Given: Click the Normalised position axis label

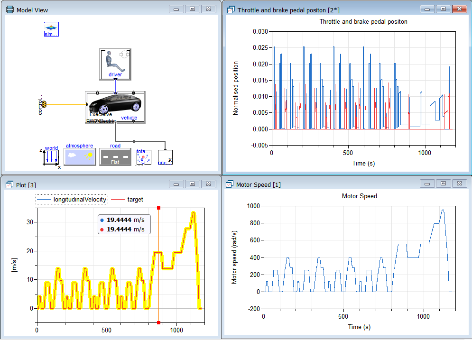Looking at the screenshot, I should [235, 88].
